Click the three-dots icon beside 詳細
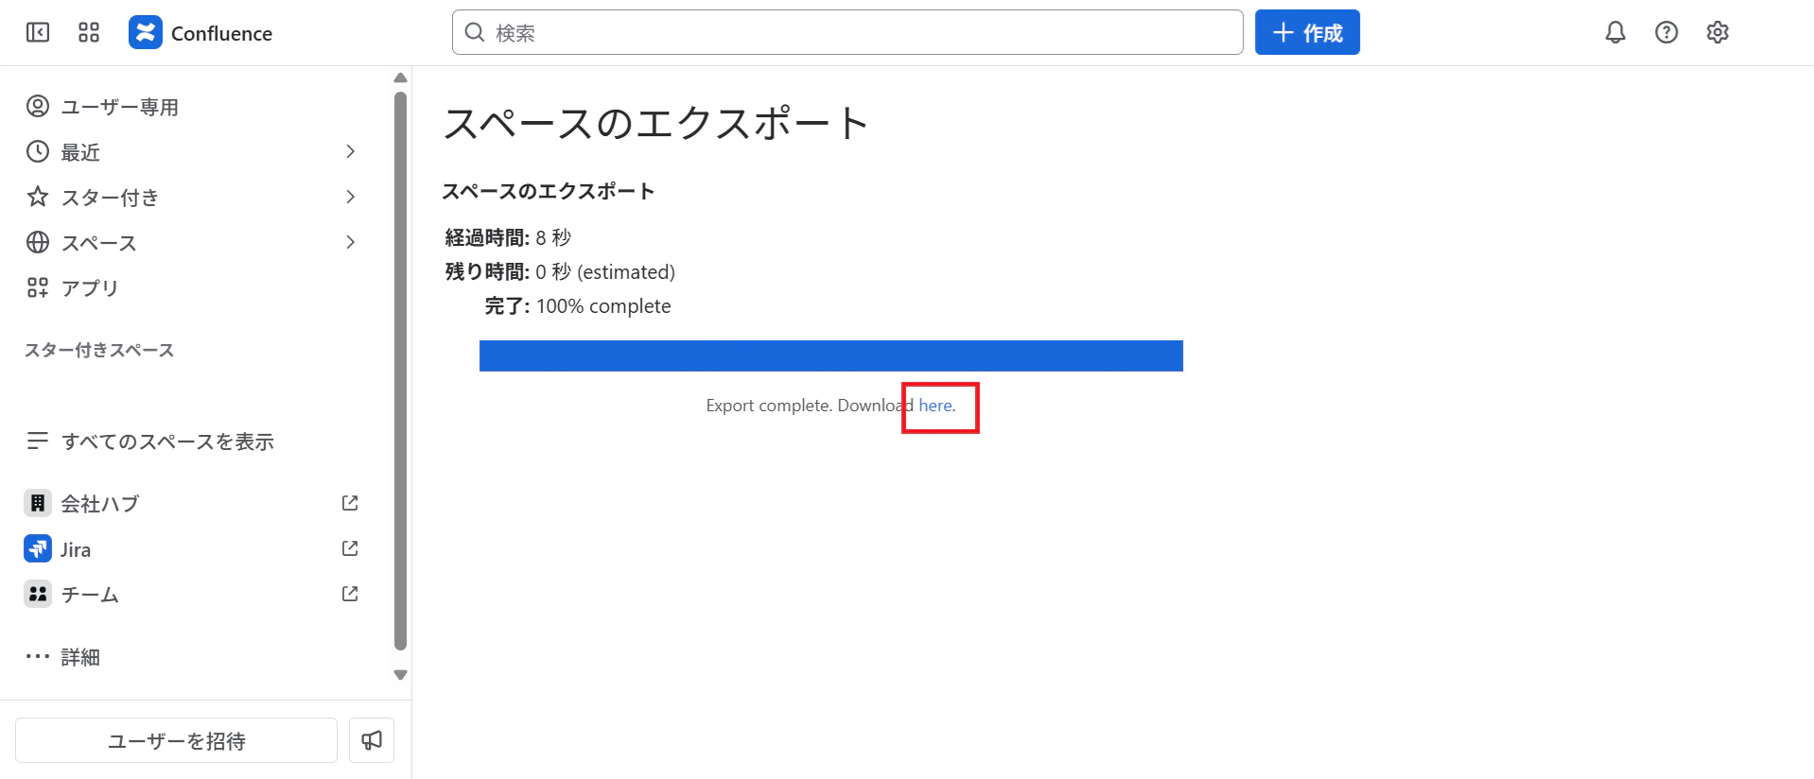 click(38, 656)
